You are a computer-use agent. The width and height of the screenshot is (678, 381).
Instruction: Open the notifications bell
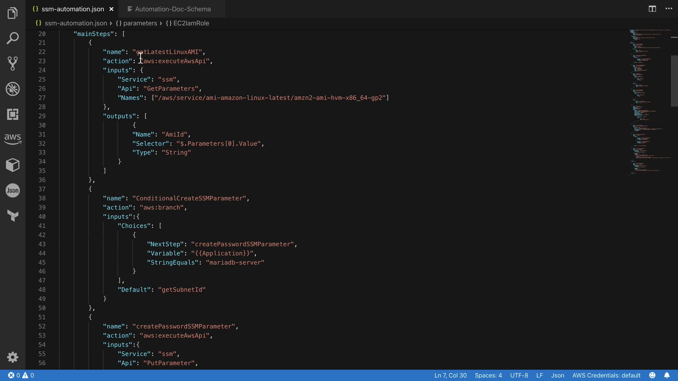(666, 375)
